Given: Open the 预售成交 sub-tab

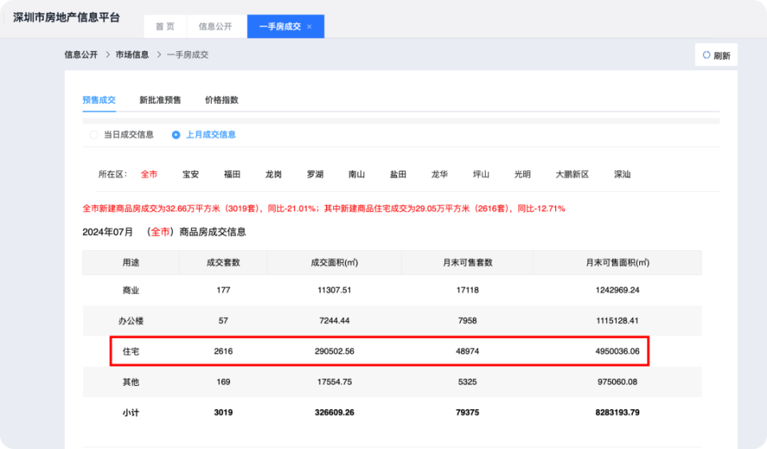Looking at the screenshot, I should 99,100.
